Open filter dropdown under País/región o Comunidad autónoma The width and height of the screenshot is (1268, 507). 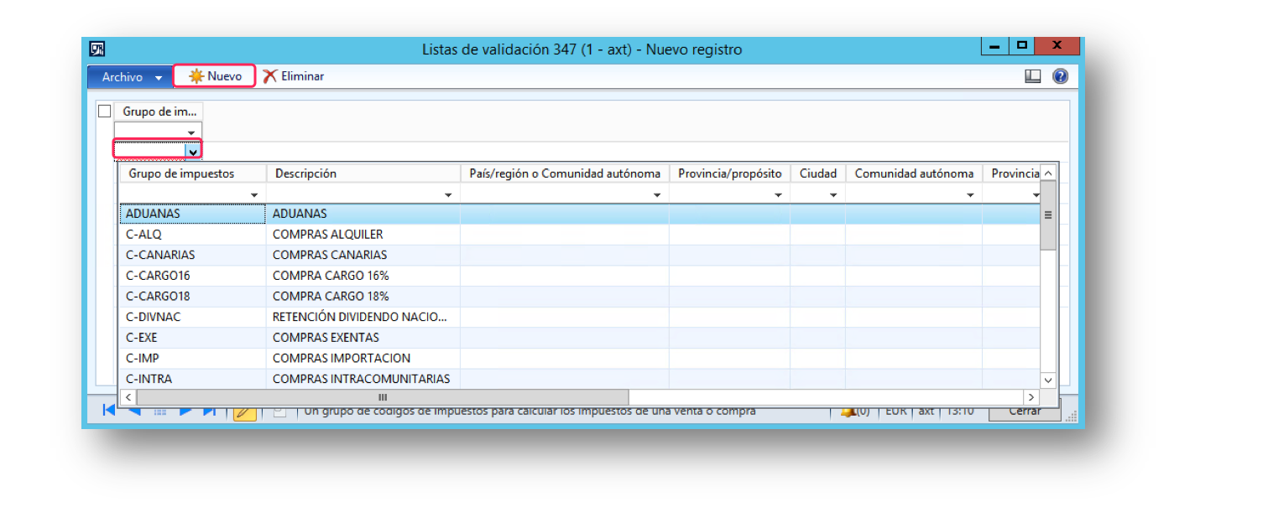click(x=657, y=195)
